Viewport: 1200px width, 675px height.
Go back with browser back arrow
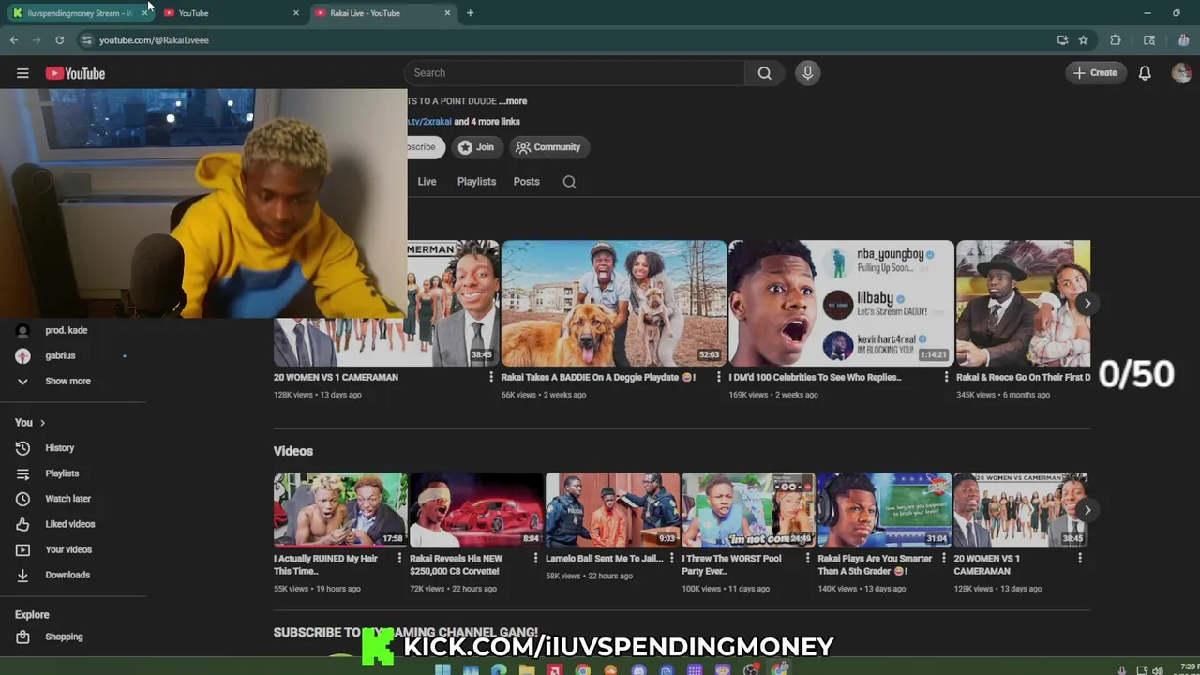[x=14, y=40]
